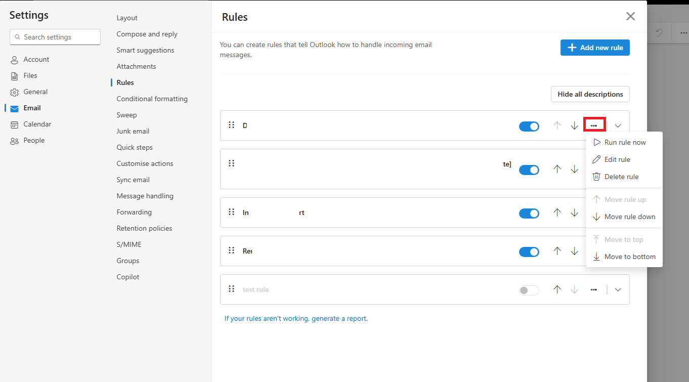Toggle off the first rule starting with D
Image resolution: width=689 pixels, height=382 pixels.
pos(529,126)
